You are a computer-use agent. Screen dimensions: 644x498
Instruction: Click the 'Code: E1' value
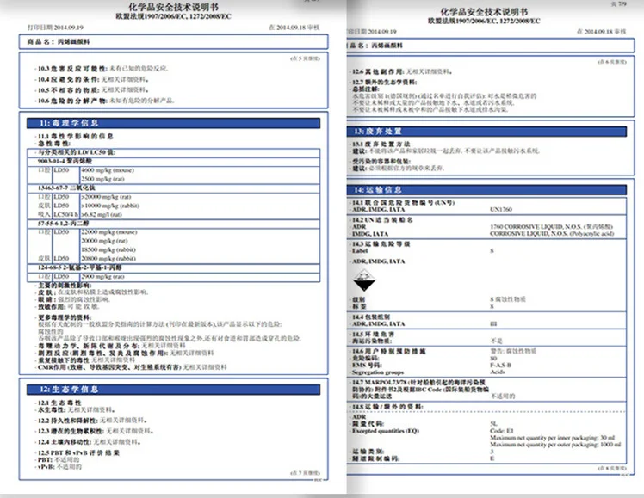502,431
